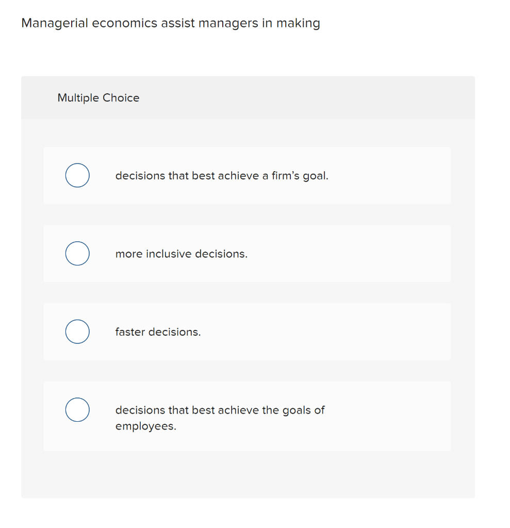Click the answer text 'decisions that best achieve a firm's goal'

point(222,175)
